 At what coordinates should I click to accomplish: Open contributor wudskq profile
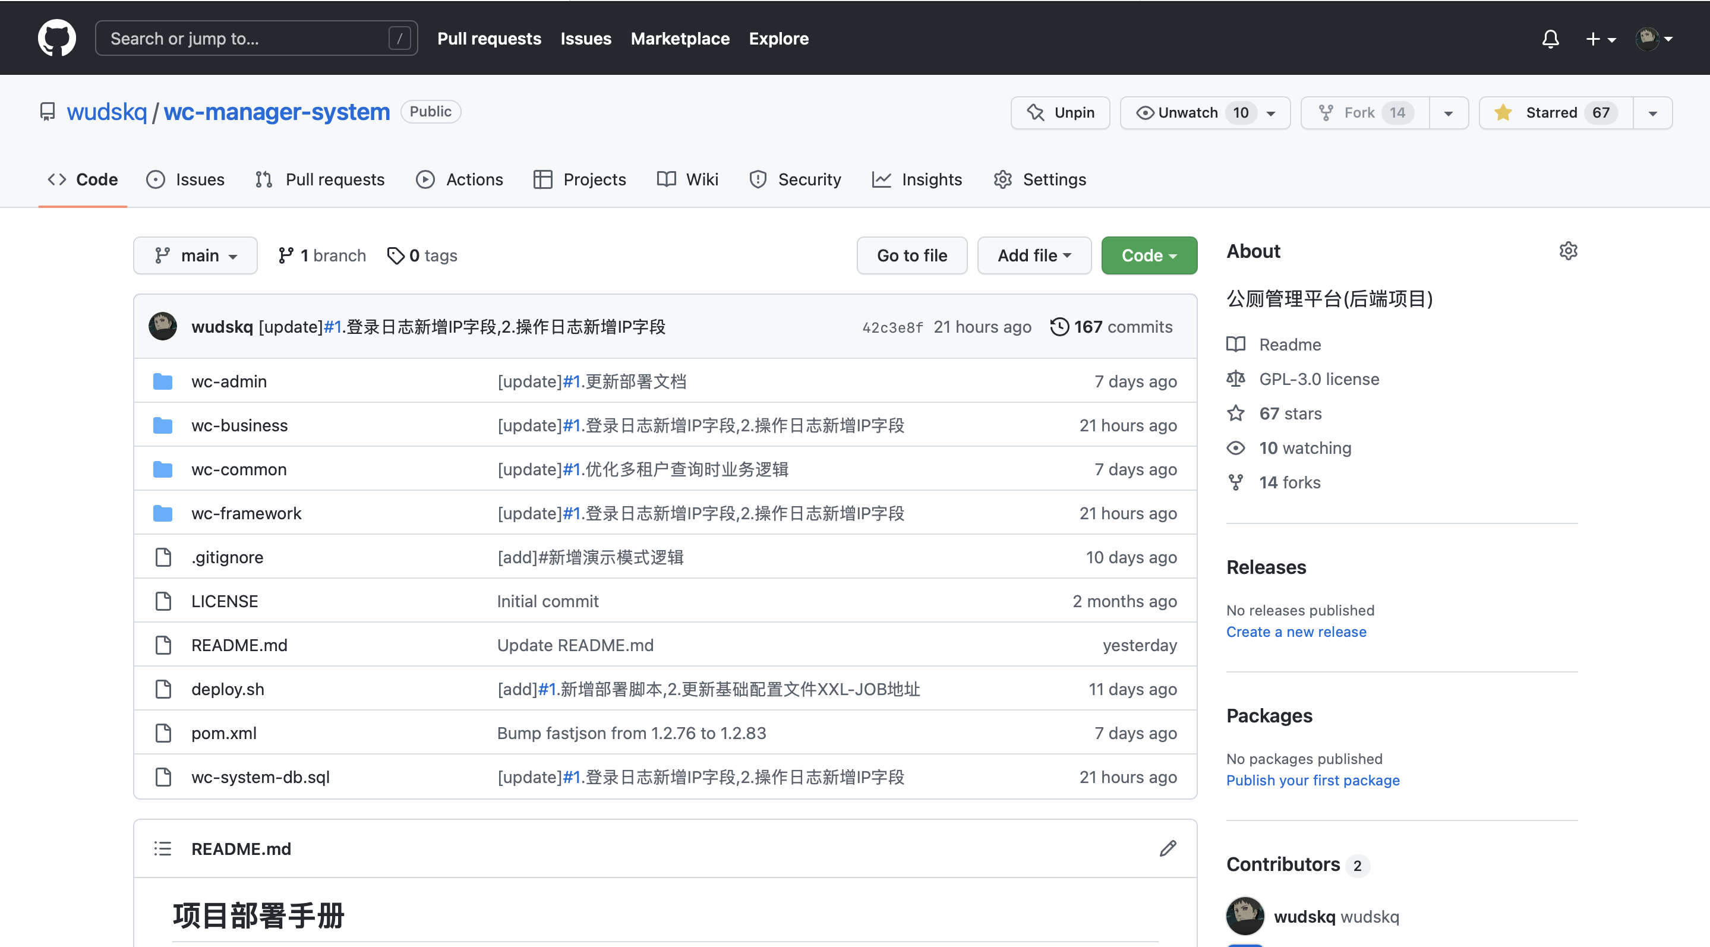(1336, 917)
